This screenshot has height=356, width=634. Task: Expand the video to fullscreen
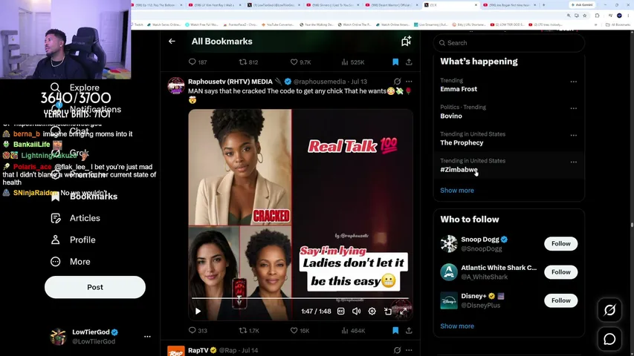pos(403,311)
